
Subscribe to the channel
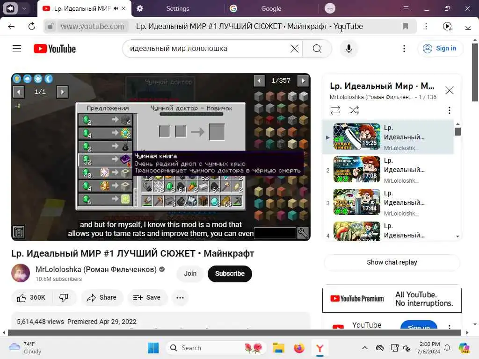click(230, 273)
